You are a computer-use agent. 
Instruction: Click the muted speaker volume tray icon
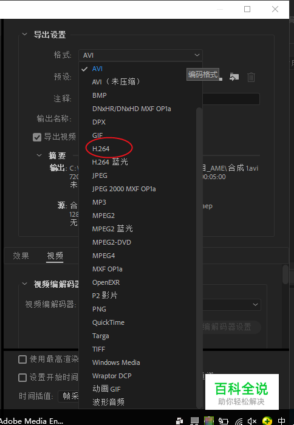pos(252,421)
